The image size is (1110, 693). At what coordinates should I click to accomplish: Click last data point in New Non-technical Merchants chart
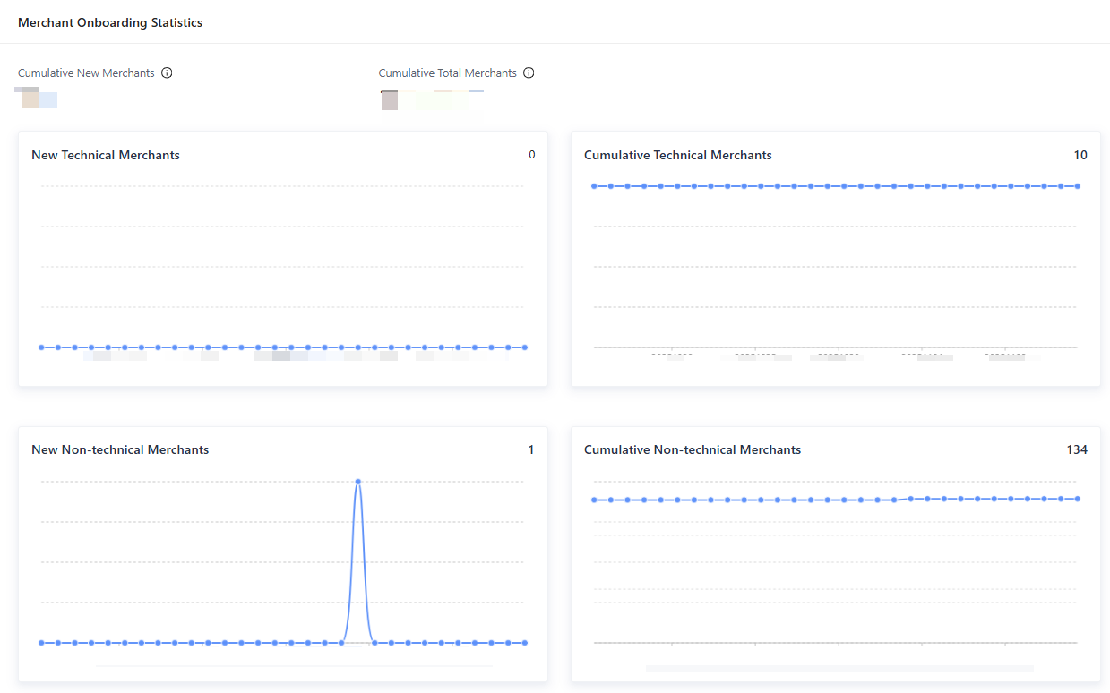click(525, 643)
